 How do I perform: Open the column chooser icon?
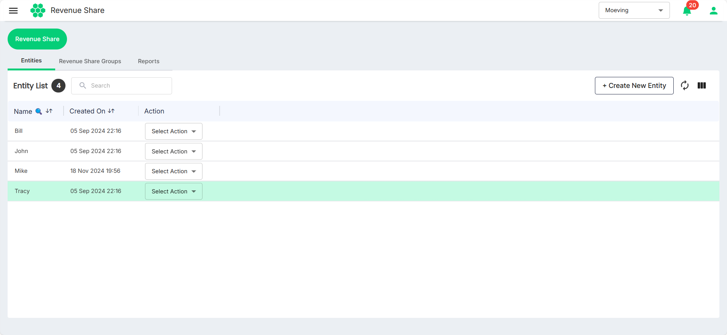point(702,86)
